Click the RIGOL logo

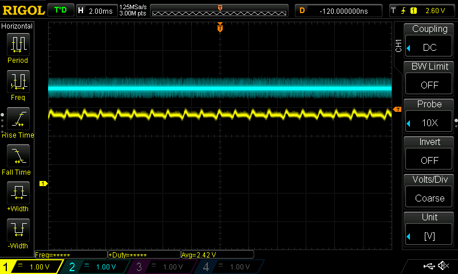(23, 10)
